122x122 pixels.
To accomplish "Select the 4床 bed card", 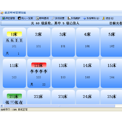I will (88, 42).
